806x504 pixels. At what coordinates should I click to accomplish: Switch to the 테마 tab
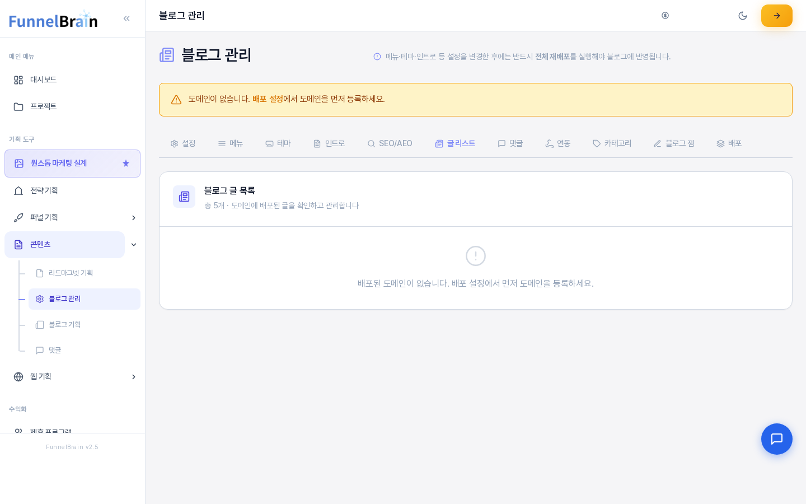[x=278, y=144]
